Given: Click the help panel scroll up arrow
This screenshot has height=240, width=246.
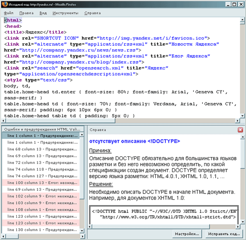Looking at the screenshot, I should pyautogui.click(x=243, y=137).
